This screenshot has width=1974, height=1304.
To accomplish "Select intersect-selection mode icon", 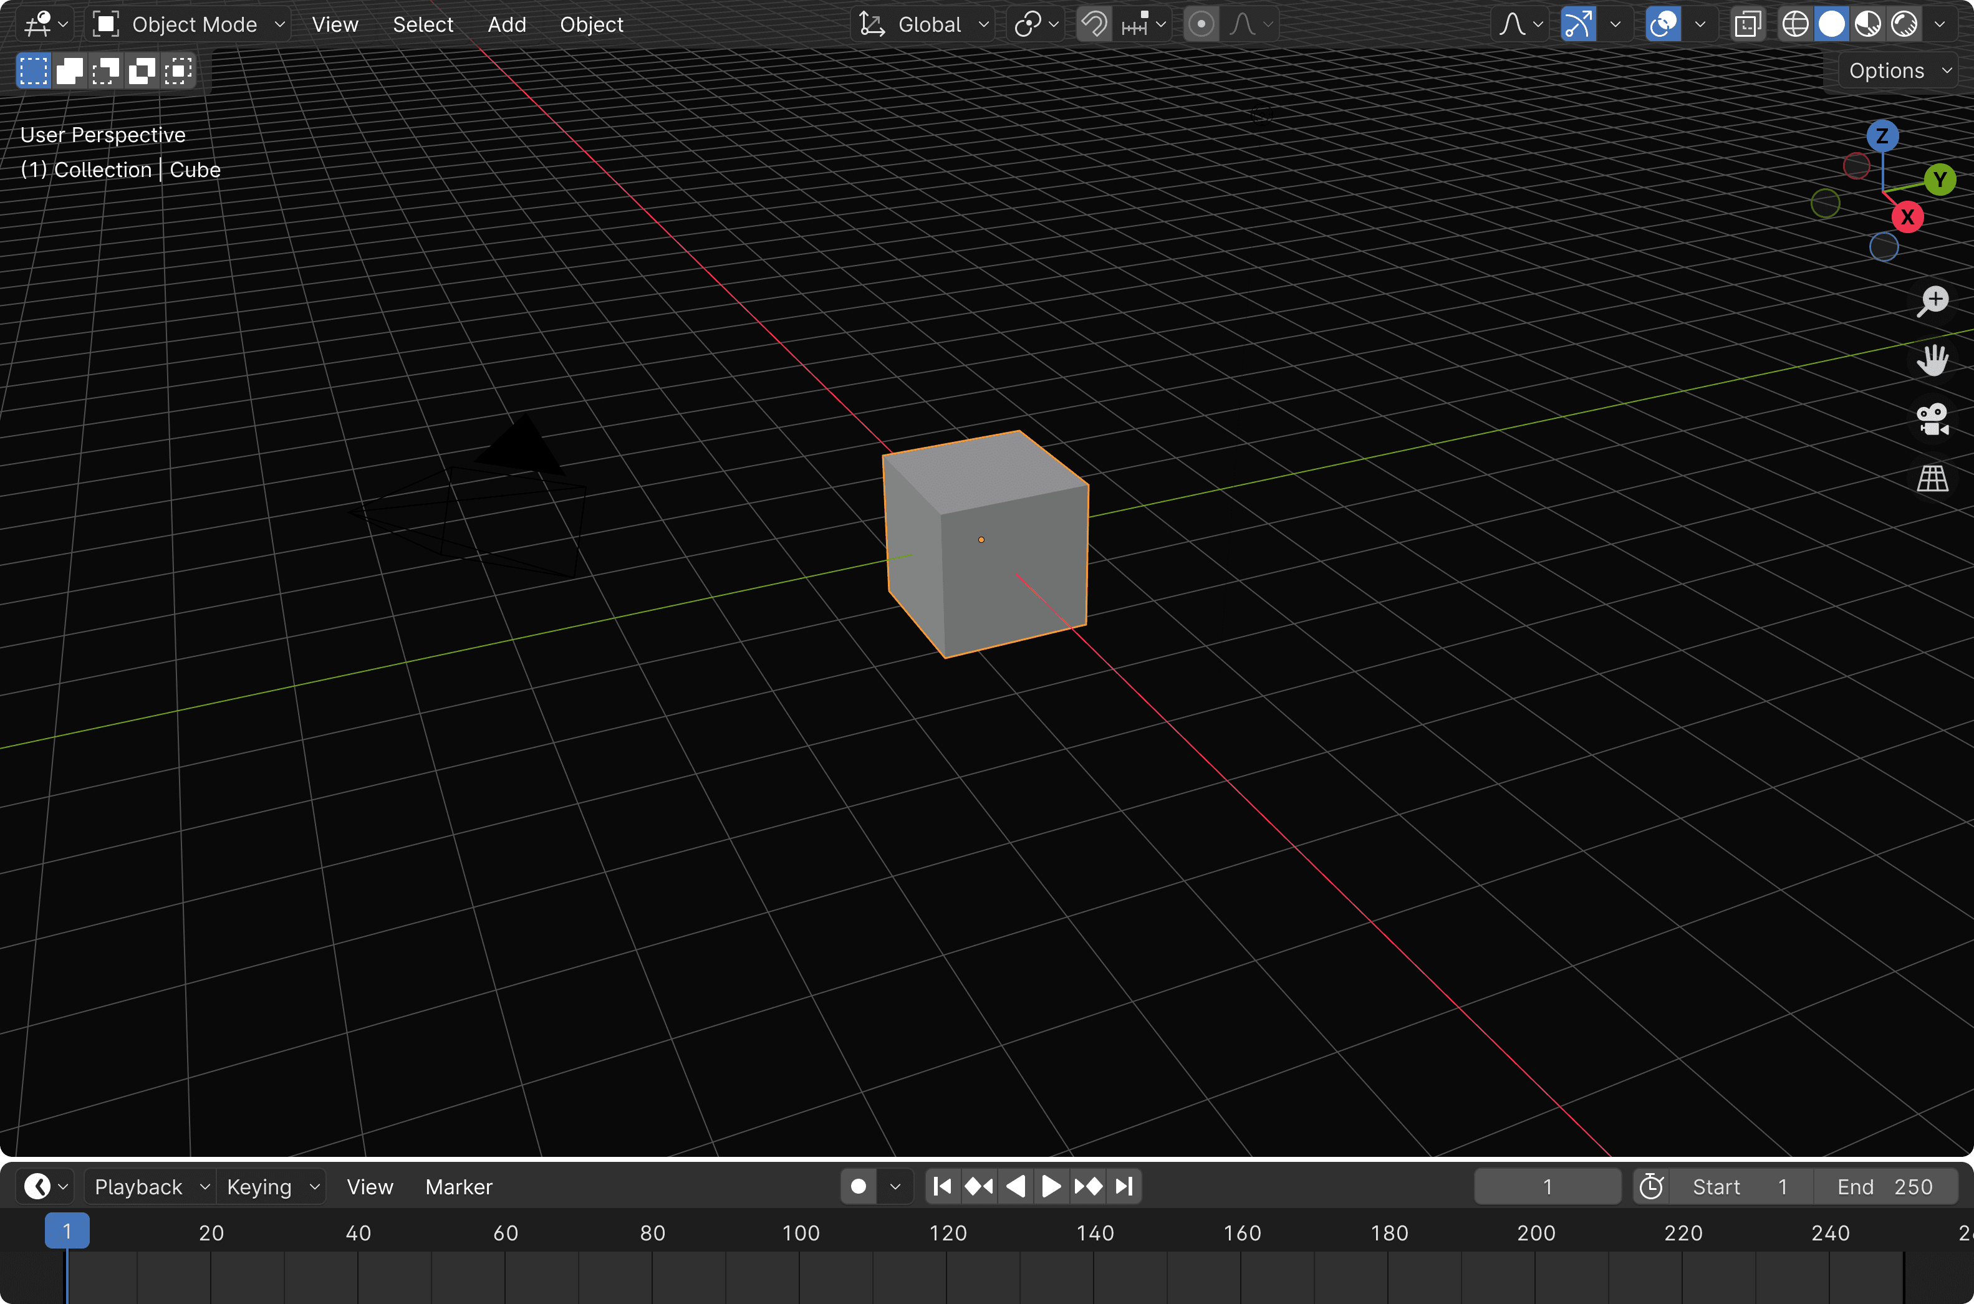I will pyautogui.click(x=177, y=70).
